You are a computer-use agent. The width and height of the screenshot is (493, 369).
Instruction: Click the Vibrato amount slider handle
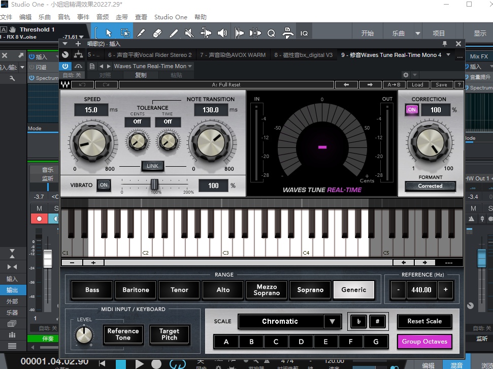(154, 184)
